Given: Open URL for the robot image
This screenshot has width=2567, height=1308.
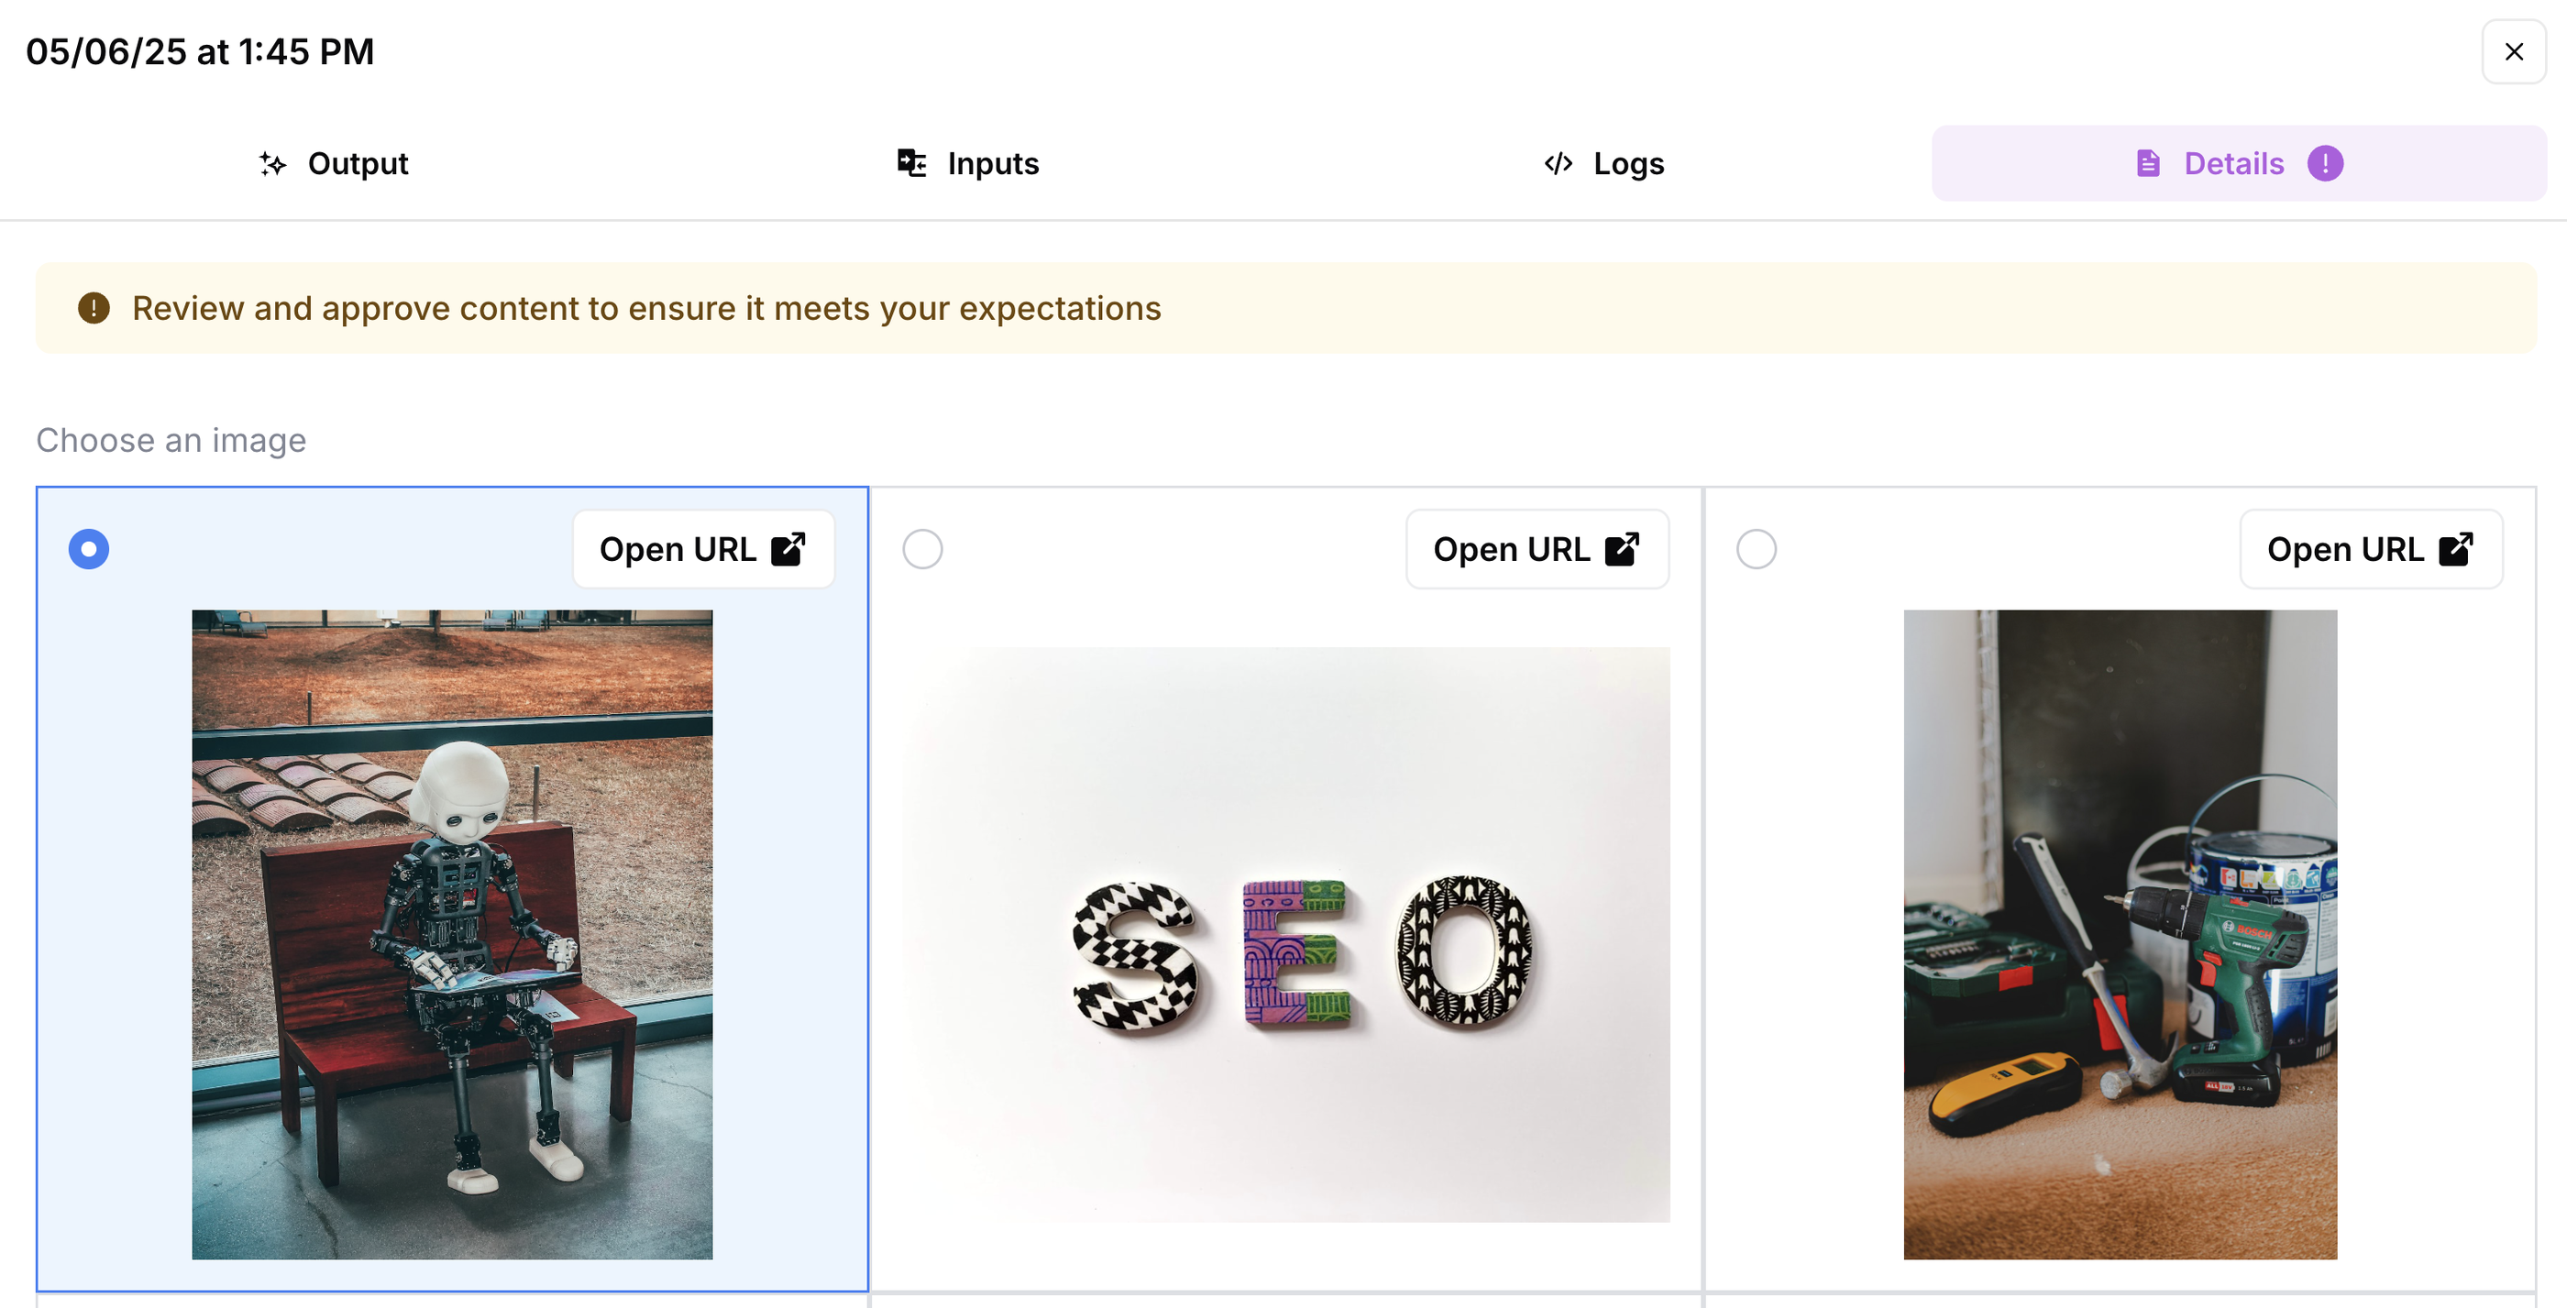Looking at the screenshot, I should pos(703,548).
